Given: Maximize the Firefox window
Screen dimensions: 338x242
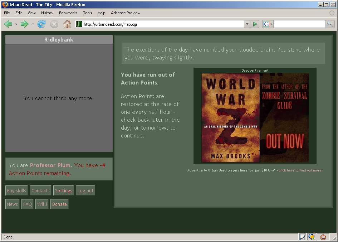Looking at the screenshot, I should [x=327, y=5].
